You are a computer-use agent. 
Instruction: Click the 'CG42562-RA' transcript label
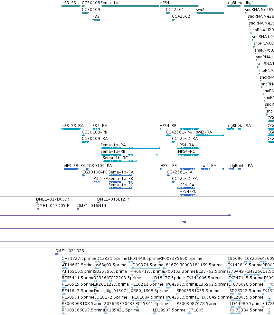(185, 138)
